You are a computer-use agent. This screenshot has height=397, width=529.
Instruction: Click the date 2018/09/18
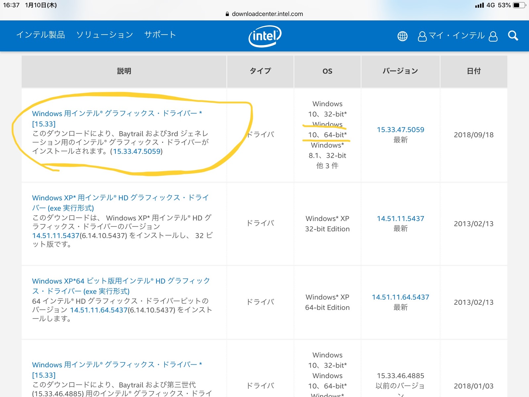474,135
